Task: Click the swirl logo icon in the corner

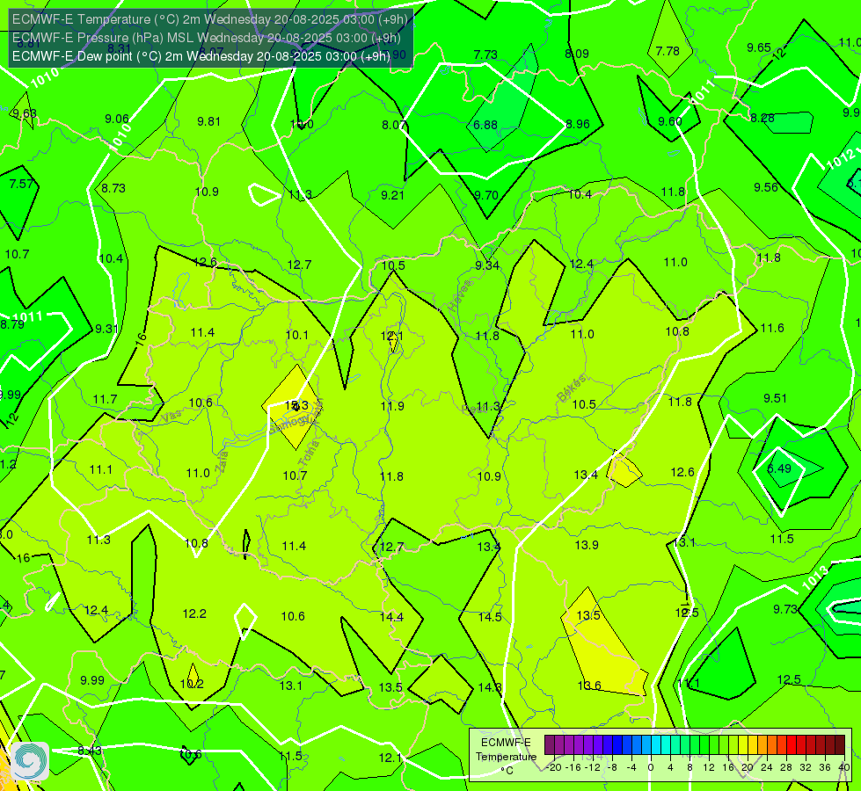Action: click(30, 761)
